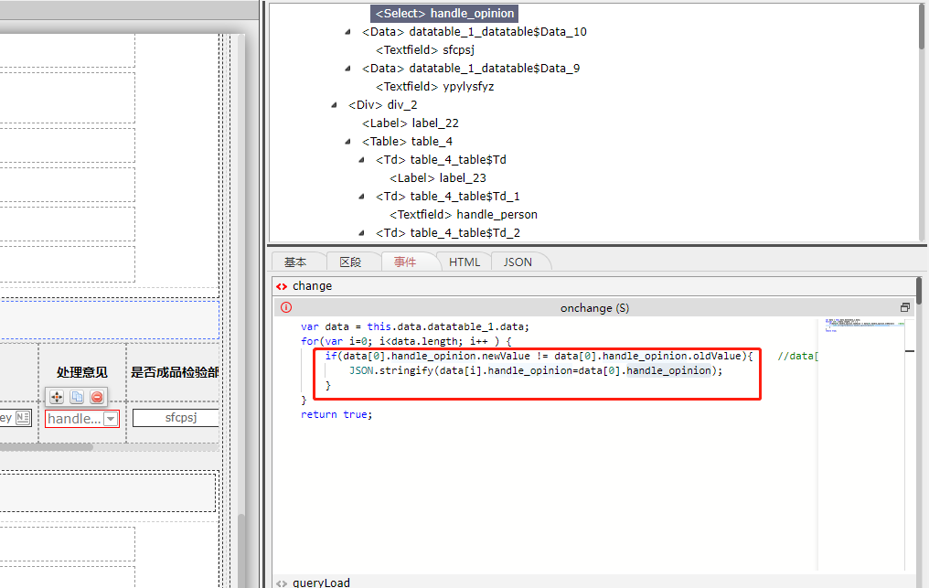This screenshot has height=588, width=929.
Task: Select <Label> label_23 in the tree
Action: click(x=438, y=177)
